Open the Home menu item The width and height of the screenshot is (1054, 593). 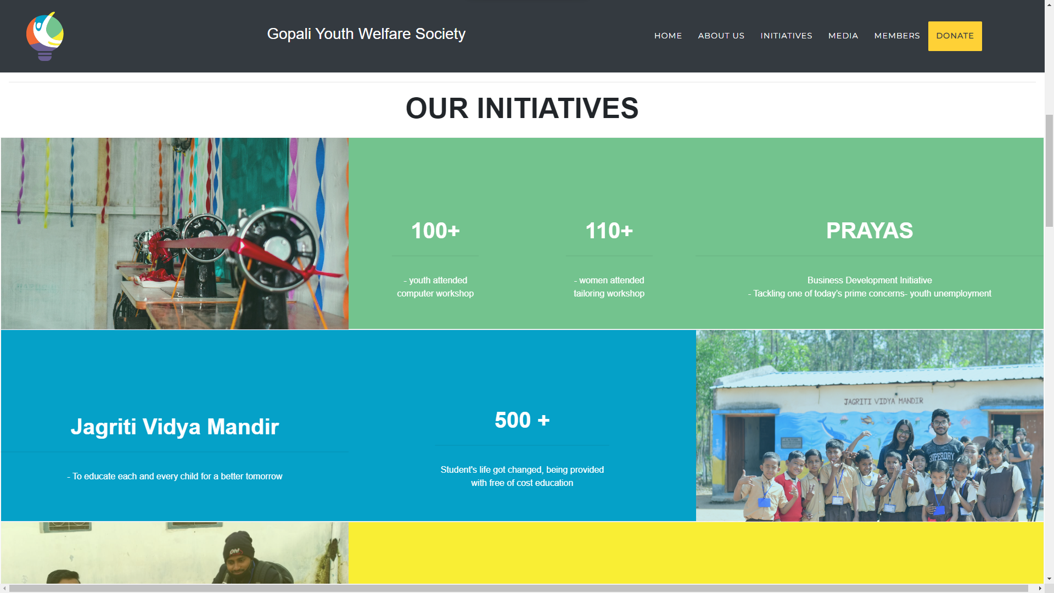pyautogui.click(x=668, y=36)
